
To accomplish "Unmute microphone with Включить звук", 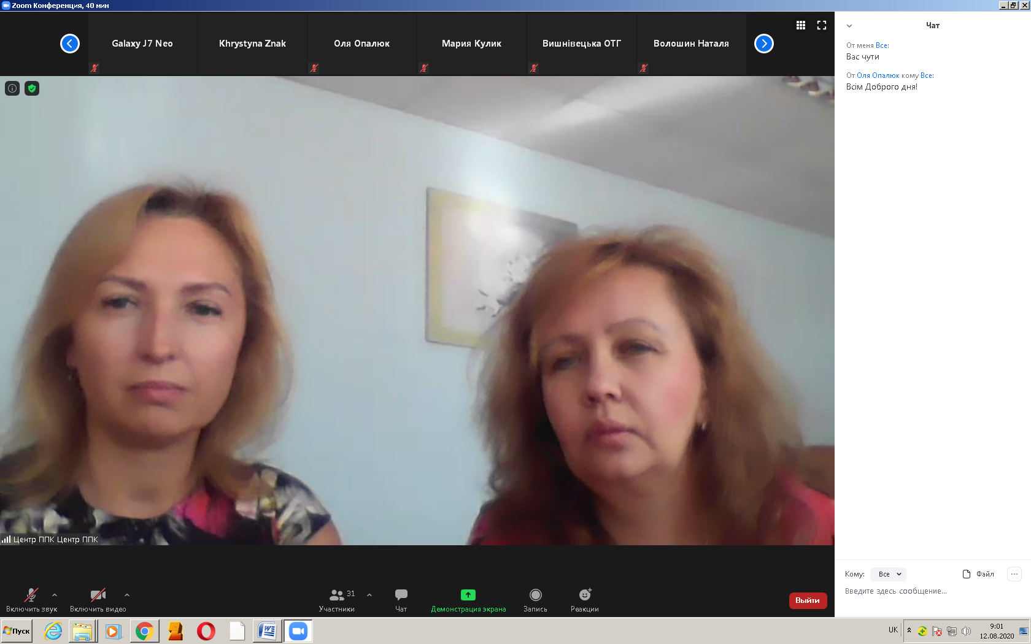I will (31, 600).
